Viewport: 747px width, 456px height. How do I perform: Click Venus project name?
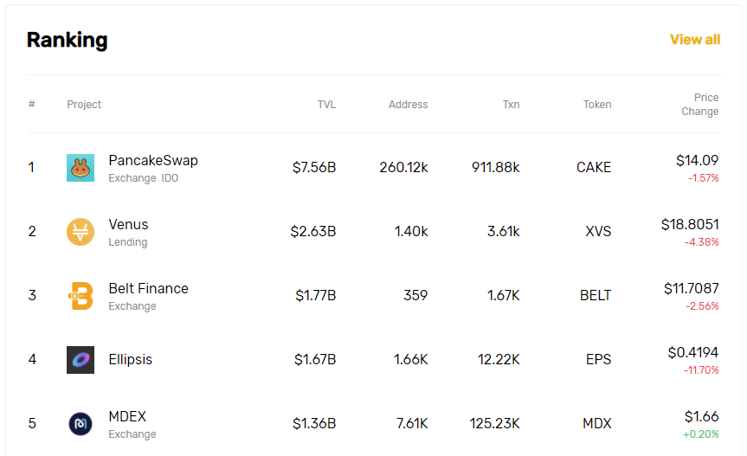[128, 224]
